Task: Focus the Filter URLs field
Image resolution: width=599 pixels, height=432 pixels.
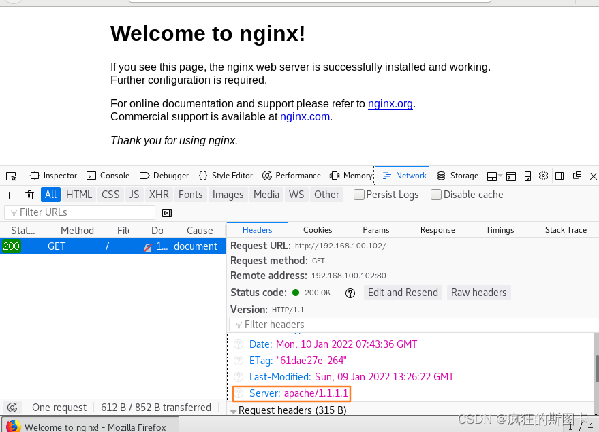Action: 80,212
